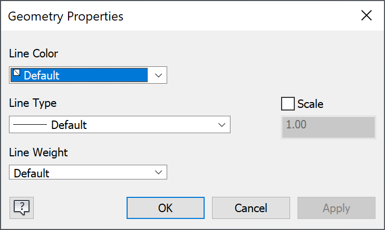The height and width of the screenshot is (230, 385).
Task: Click the Scale checkbox label text
Action: point(310,104)
